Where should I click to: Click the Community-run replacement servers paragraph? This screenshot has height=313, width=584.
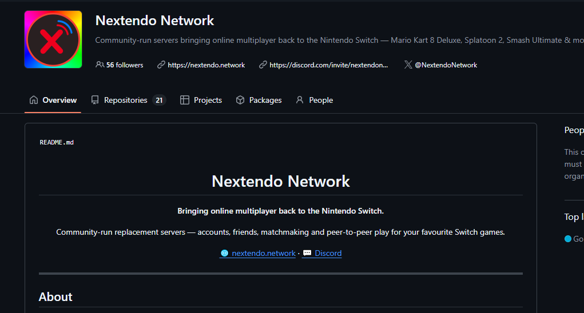(280, 232)
